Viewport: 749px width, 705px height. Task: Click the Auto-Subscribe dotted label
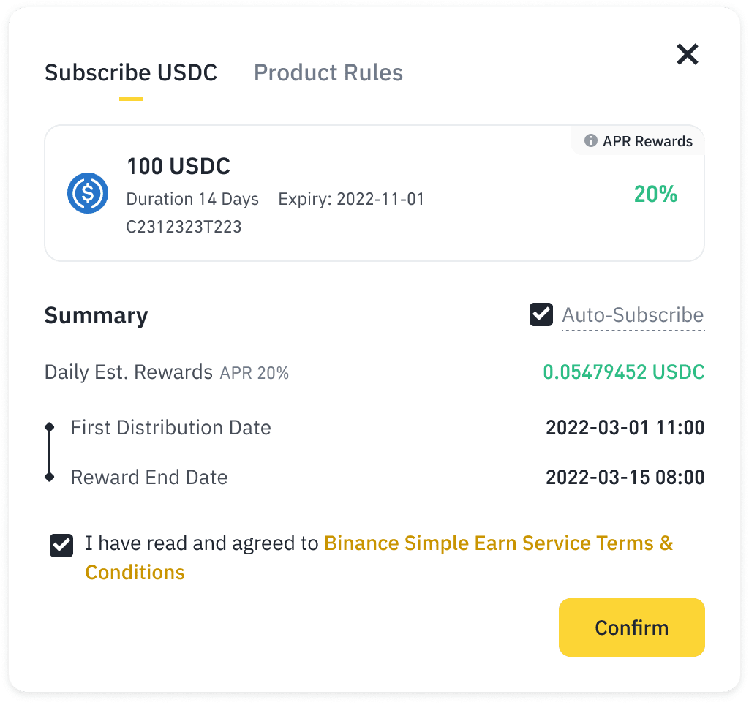click(x=633, y=315)
